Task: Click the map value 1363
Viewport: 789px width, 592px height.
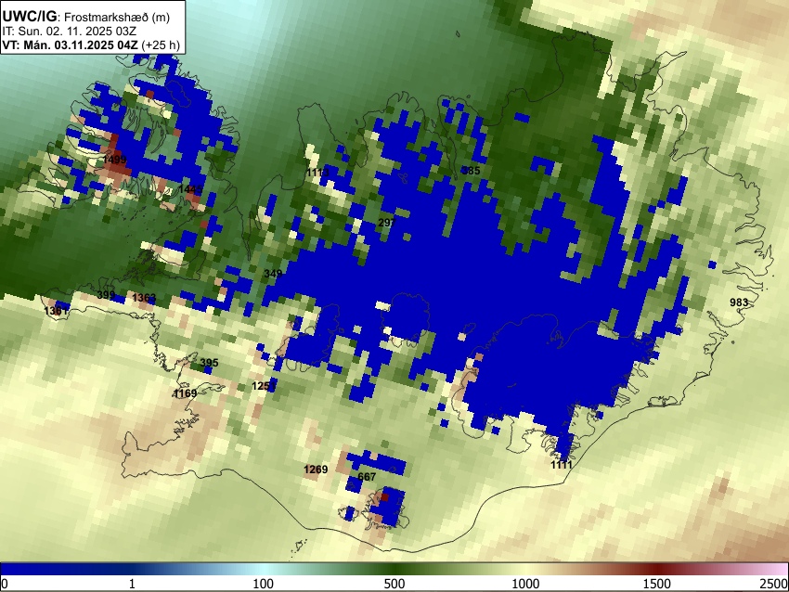Action: [144, 298]
